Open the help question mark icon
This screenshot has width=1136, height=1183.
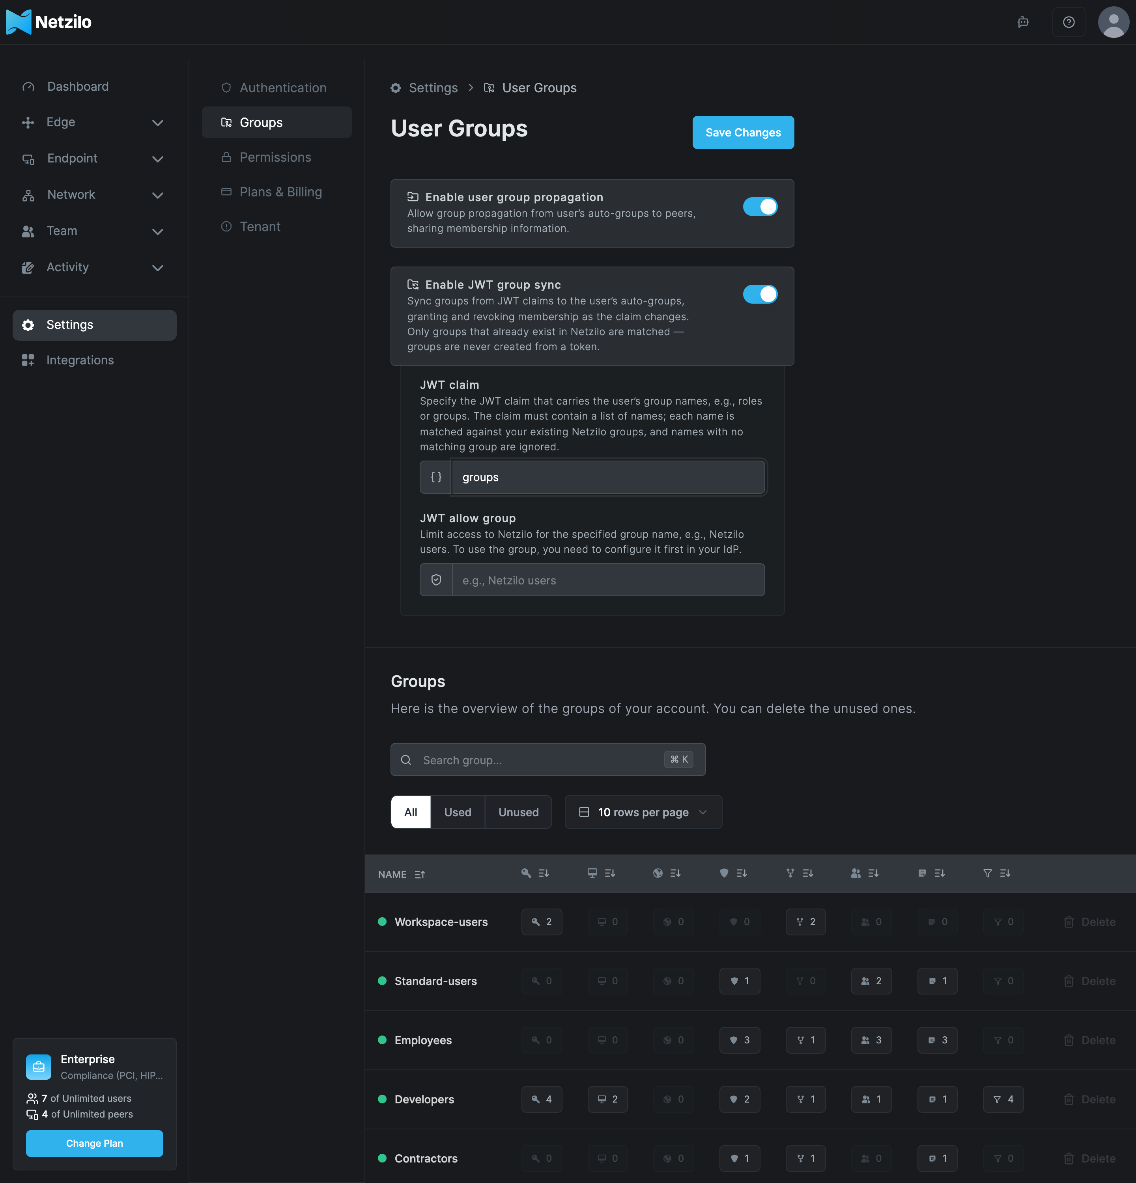[1069, 22]
